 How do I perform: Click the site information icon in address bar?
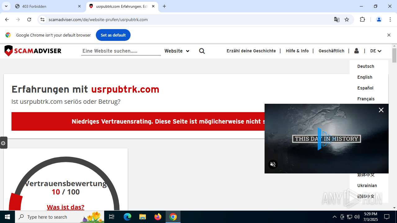click(x=42, y=20)
